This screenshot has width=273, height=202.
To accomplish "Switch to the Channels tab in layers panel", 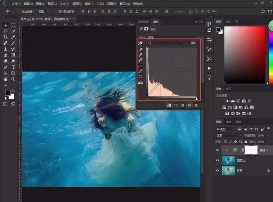I will coord(230,122).
